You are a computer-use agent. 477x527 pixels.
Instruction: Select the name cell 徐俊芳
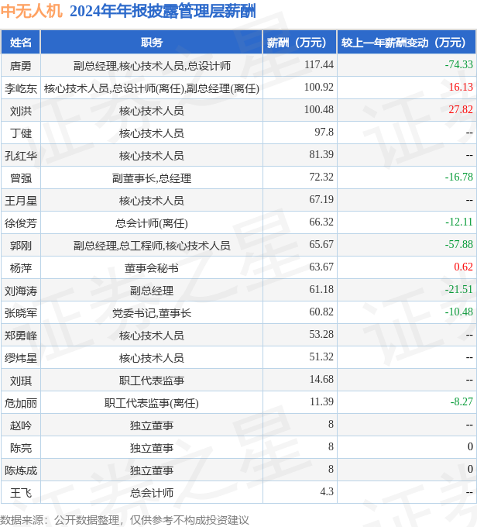[20, 223]
